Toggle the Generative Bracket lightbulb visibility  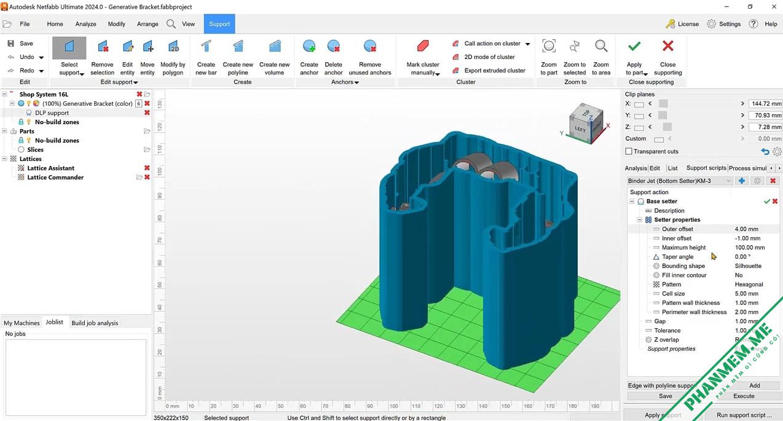pos(28,104)
